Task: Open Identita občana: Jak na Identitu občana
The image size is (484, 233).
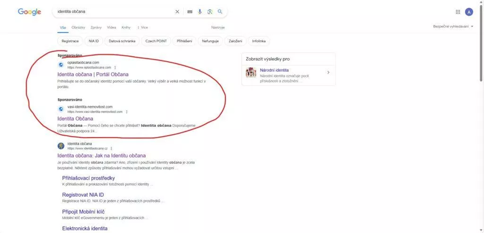Action: pos(102,155)
